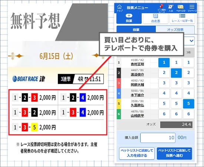This screenshot has width=204, height=167.
Task: Click the black boat 2 lane number
Action: click(119, 73)
